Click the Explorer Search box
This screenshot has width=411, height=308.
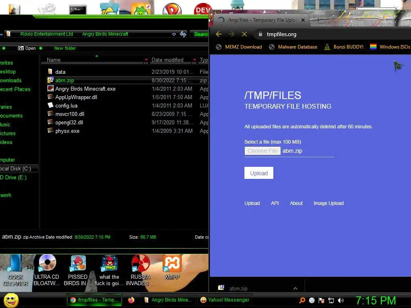[200, 34]
